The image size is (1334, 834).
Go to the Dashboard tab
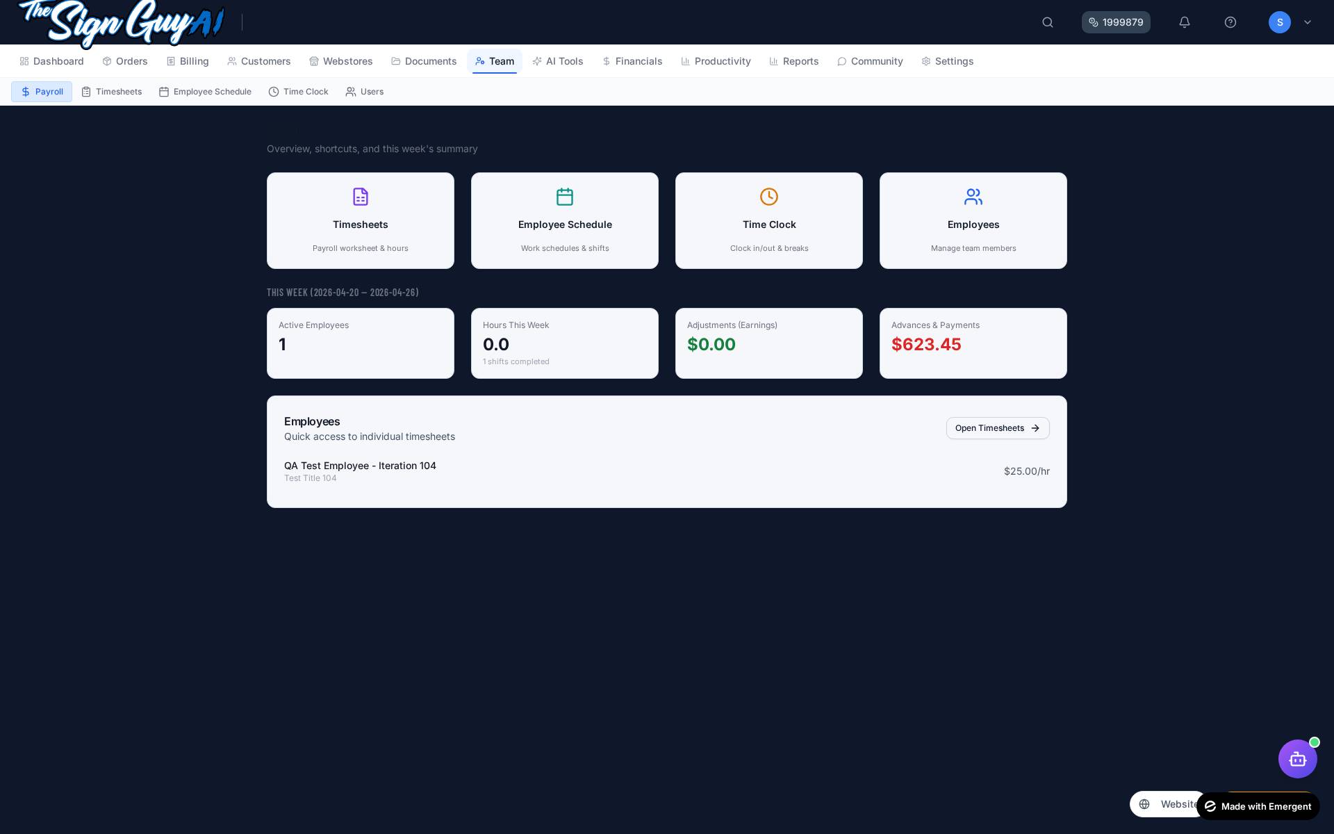52,61
